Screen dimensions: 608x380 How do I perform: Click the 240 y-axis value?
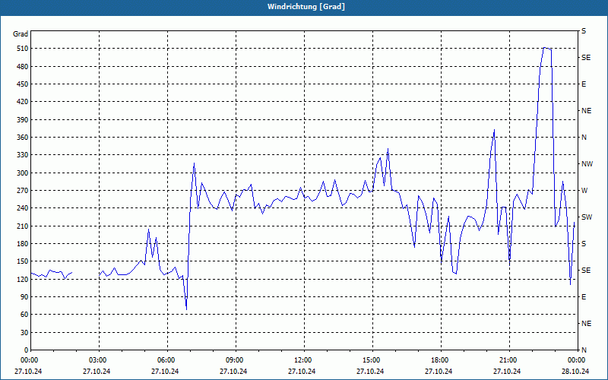tap(22, 208)
